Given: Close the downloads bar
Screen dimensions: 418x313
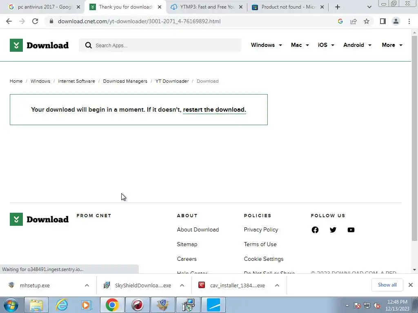Looking at the screenshot, I should coord(411,285).
